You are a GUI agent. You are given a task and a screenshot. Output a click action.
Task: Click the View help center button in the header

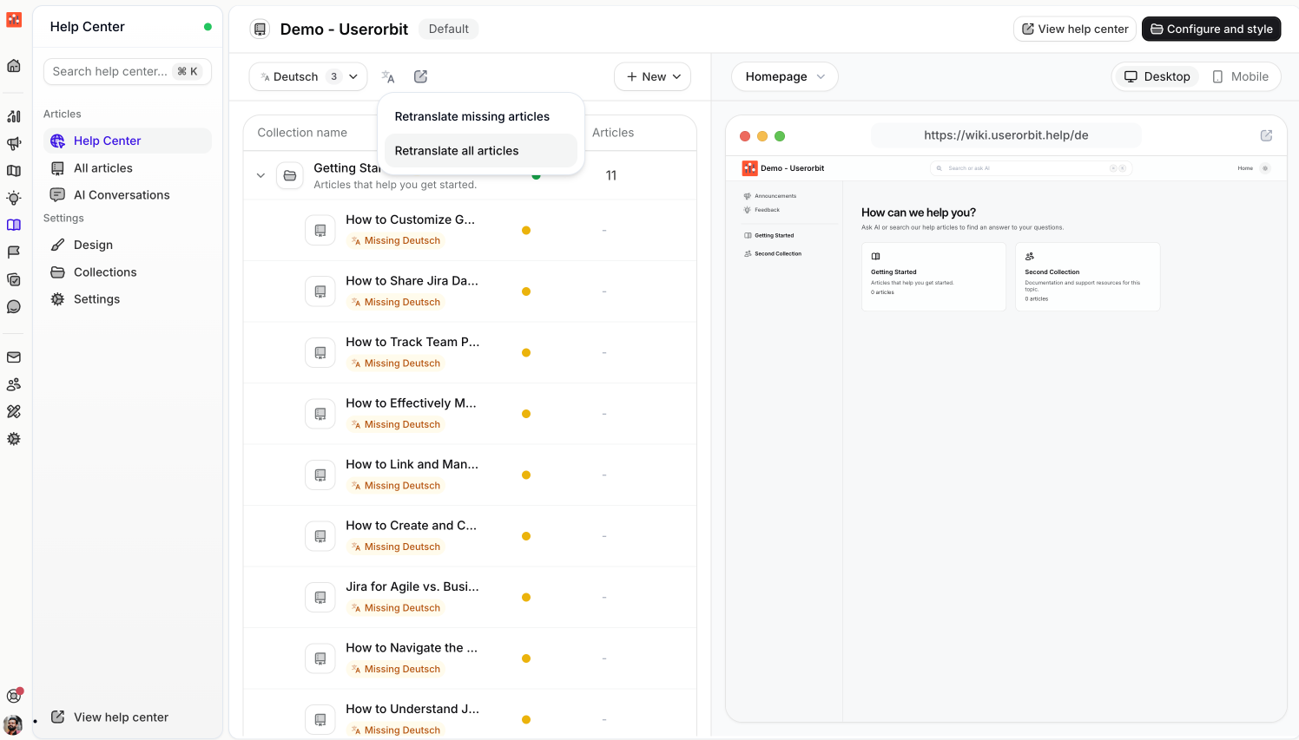[1075, 29]
